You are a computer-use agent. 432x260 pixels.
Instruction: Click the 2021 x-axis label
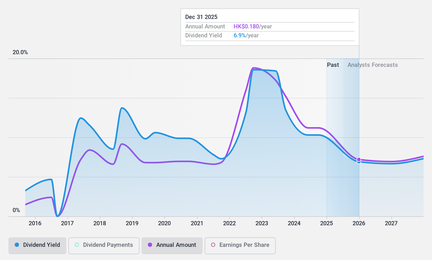[197, 223]
